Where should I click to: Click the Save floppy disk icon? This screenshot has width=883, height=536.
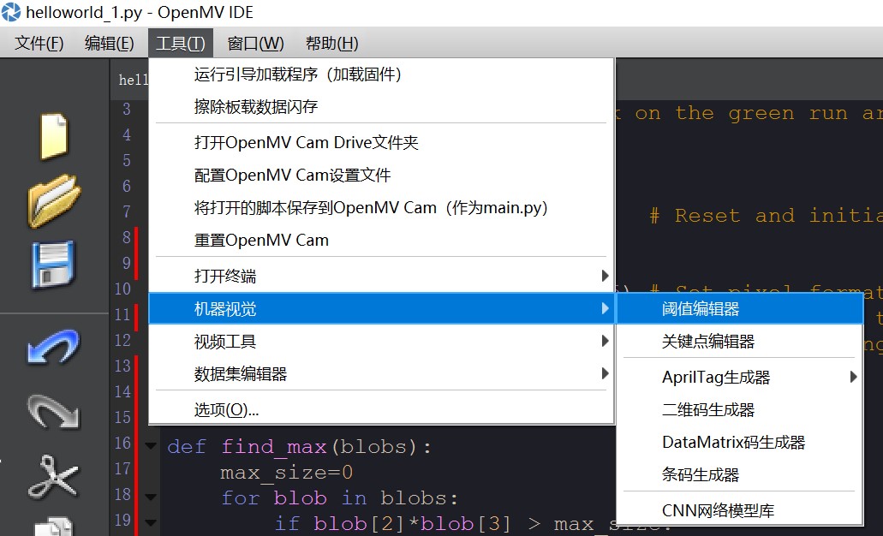pos(53,265)
